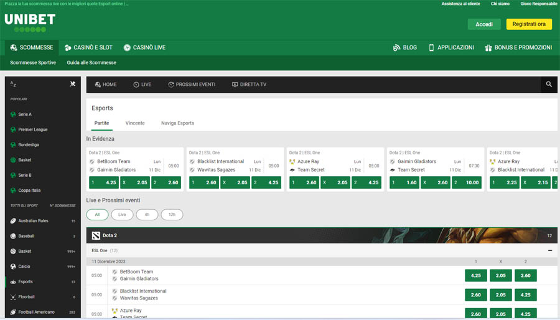Select 4.25 in Blacklist International list row
The height and width of the screenshot is (320, 560).
pos(525,295)
